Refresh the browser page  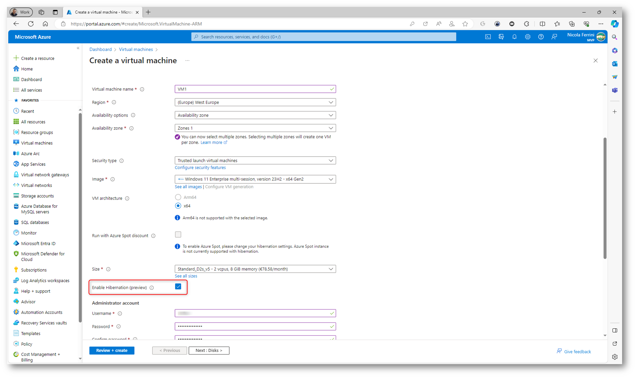coord(31,24)
